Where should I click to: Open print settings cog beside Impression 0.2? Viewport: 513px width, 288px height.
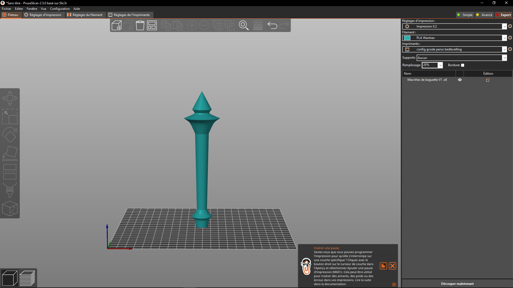pos(510,26)
